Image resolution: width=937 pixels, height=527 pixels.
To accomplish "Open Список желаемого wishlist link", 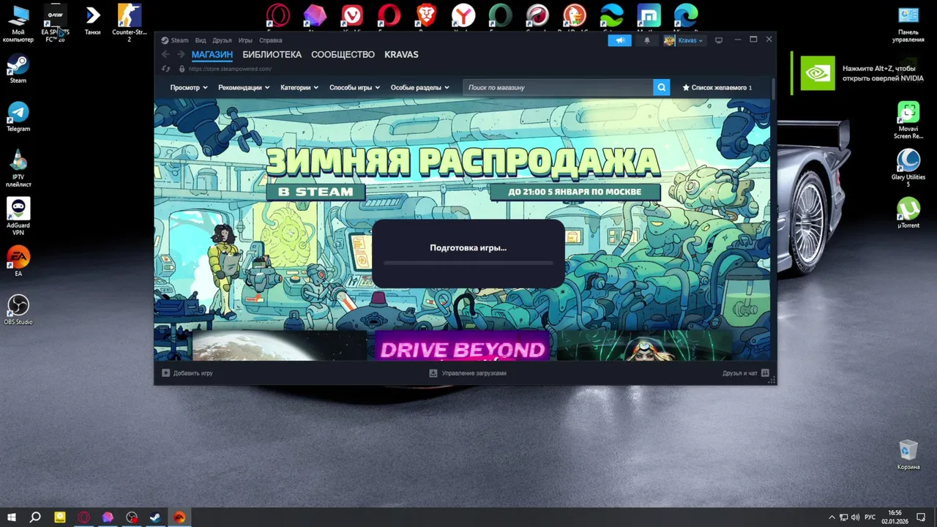I will pyautogui.click(x=717, y=87).
